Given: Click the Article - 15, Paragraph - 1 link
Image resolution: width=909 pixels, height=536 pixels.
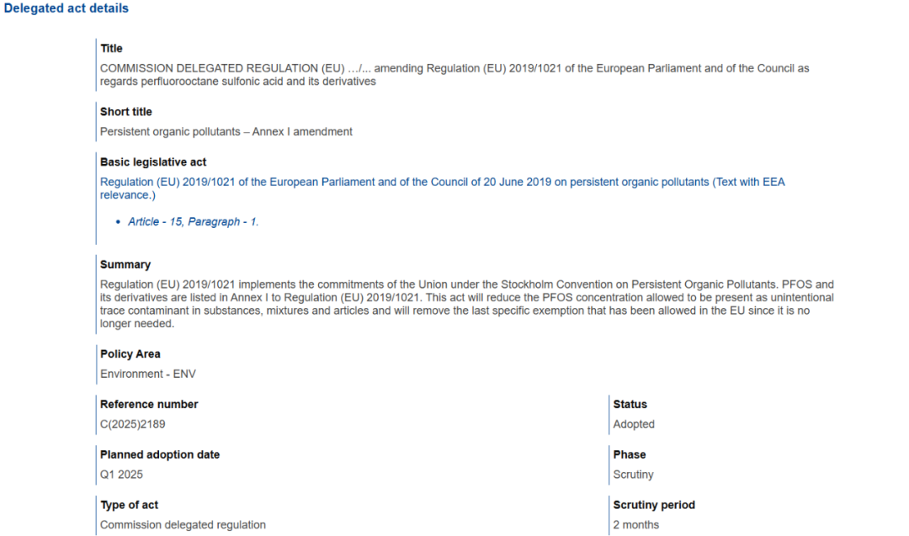Looking at the screenshot, I should (193, 222).
